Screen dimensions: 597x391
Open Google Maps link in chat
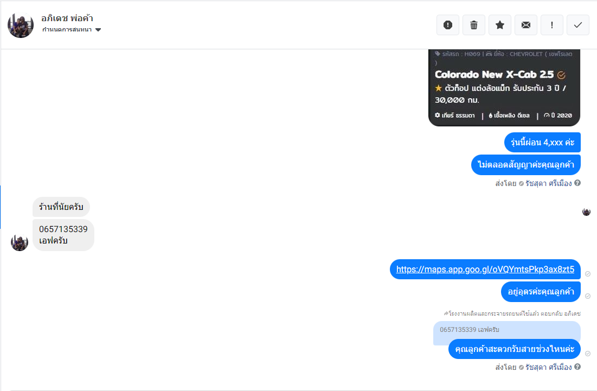(485, 269)
